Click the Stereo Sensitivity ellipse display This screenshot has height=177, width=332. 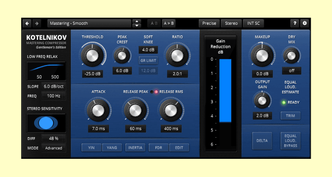tap(46, 123)
